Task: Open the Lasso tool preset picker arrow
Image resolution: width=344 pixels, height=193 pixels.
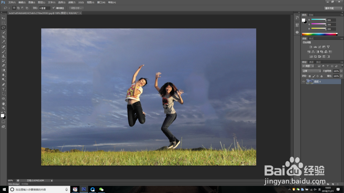Action: pos(9,8)
